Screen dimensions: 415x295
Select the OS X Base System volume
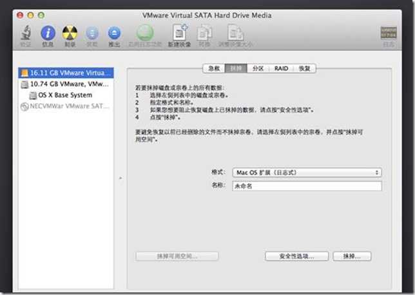pyautogui.click(x=66, y=95)
